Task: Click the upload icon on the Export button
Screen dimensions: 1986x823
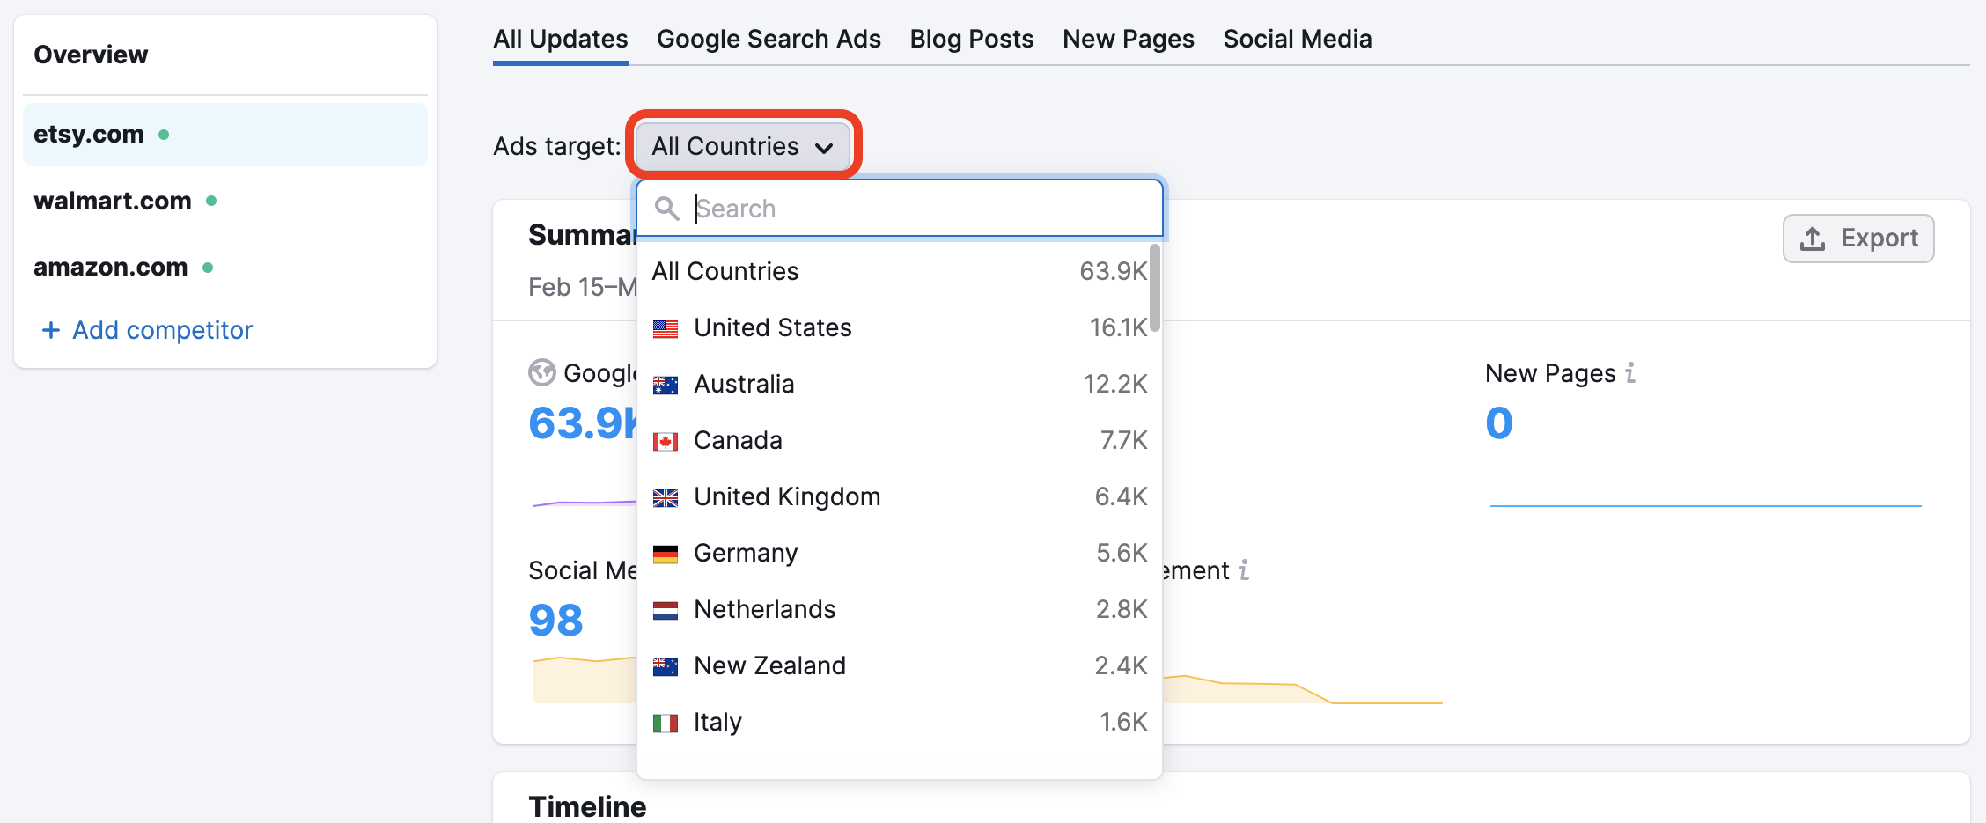Action: point(1811,238)
